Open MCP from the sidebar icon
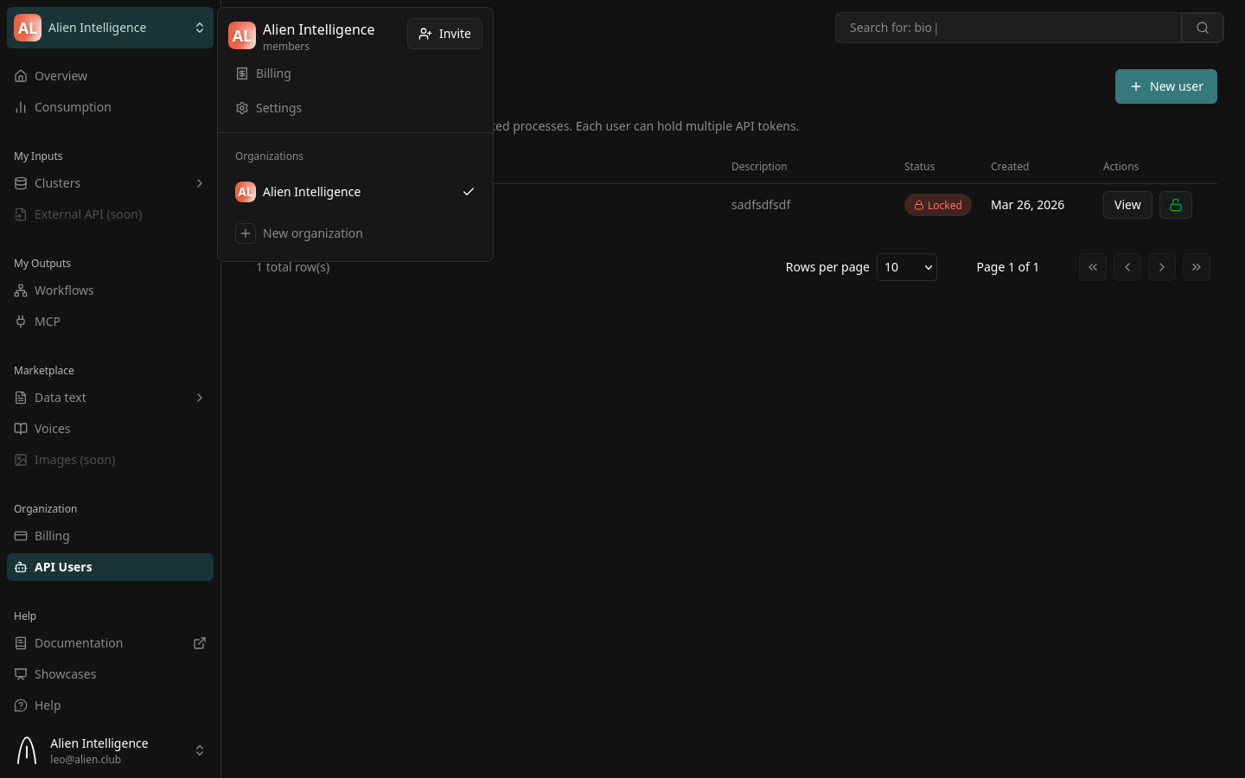 [21, 321]
